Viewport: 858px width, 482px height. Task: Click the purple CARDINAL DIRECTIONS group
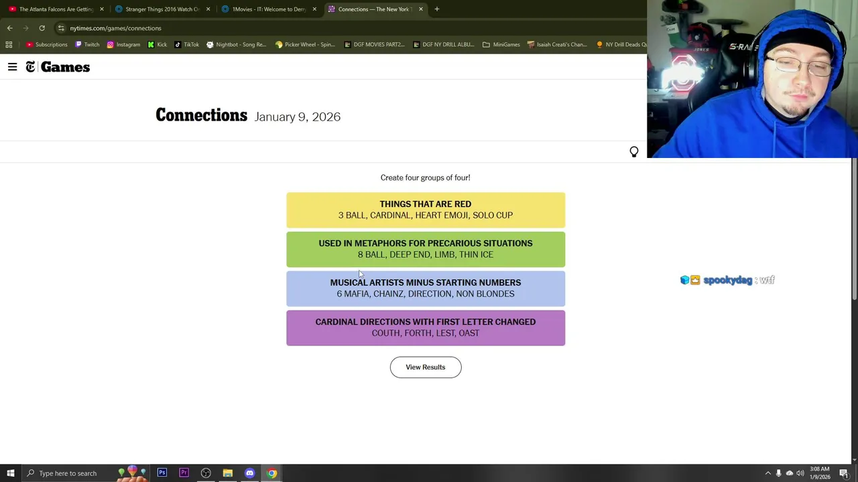(x=426, y=327)
